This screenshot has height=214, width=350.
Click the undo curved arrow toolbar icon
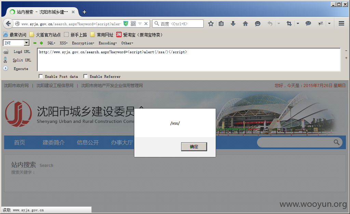[270, 24]
